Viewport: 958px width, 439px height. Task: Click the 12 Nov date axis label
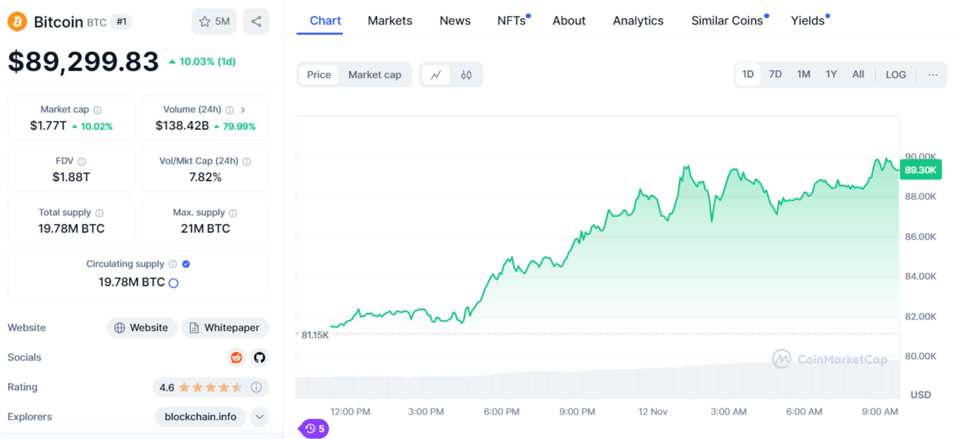click(x=653, y=412)
